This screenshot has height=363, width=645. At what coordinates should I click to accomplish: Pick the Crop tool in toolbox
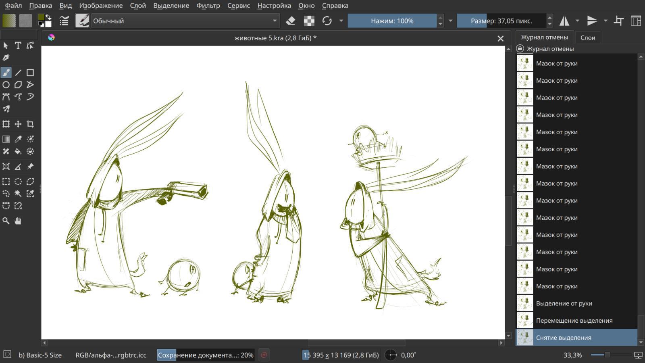pos(30,124)
